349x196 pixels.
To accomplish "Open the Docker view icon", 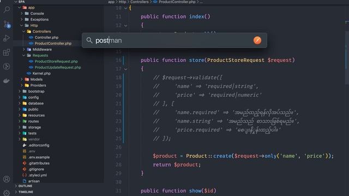I will coord(7,81).
